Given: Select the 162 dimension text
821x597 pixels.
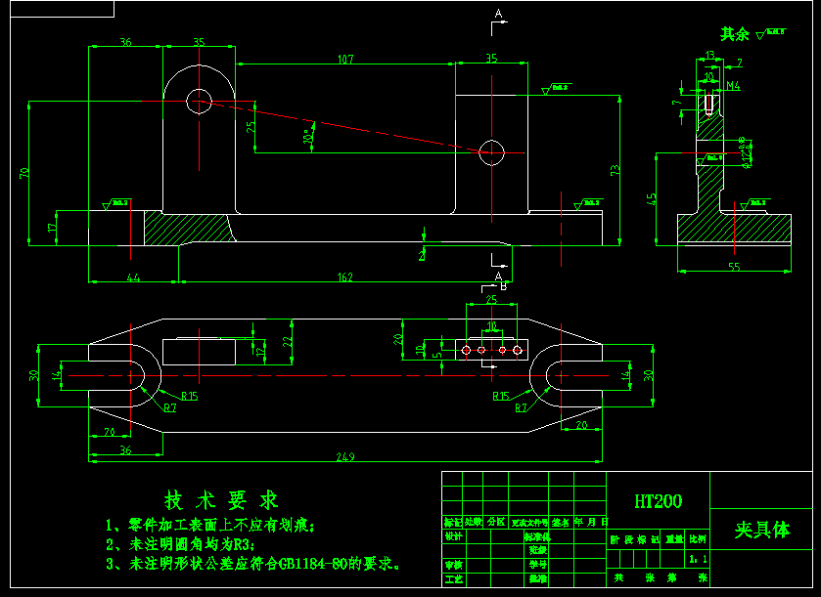Looking at the screenshot, I should tap(345, 277).
